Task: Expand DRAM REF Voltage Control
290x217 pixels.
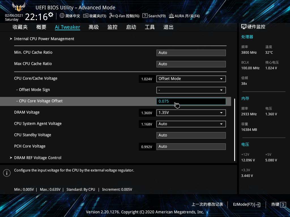Action: pos(38,158)
